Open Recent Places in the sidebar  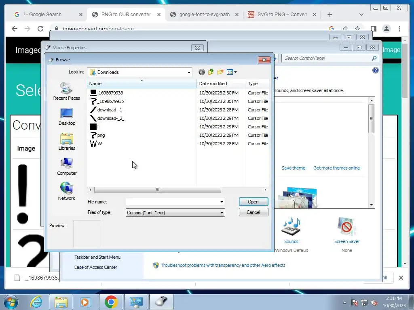tap(67, 91)
